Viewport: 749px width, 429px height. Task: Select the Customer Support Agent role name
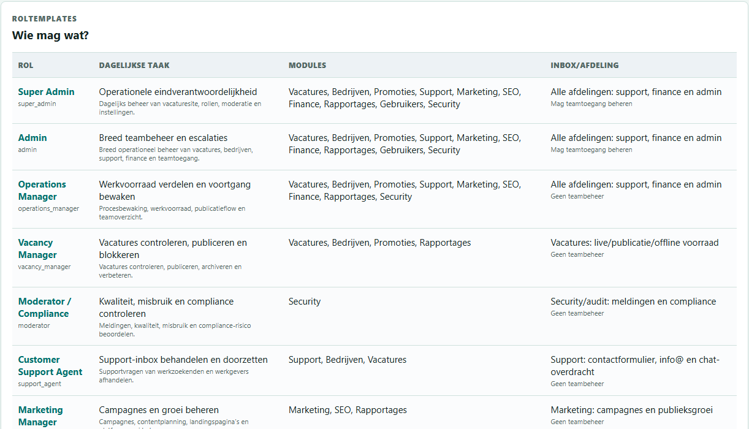(50, 366)
